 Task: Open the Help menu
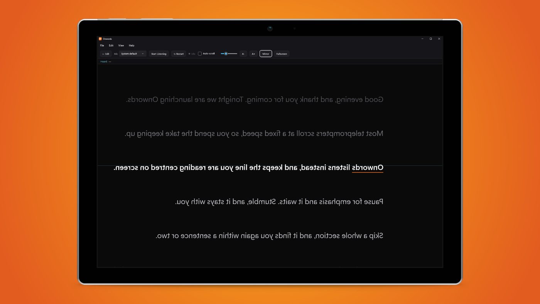(x=132, y=46)
